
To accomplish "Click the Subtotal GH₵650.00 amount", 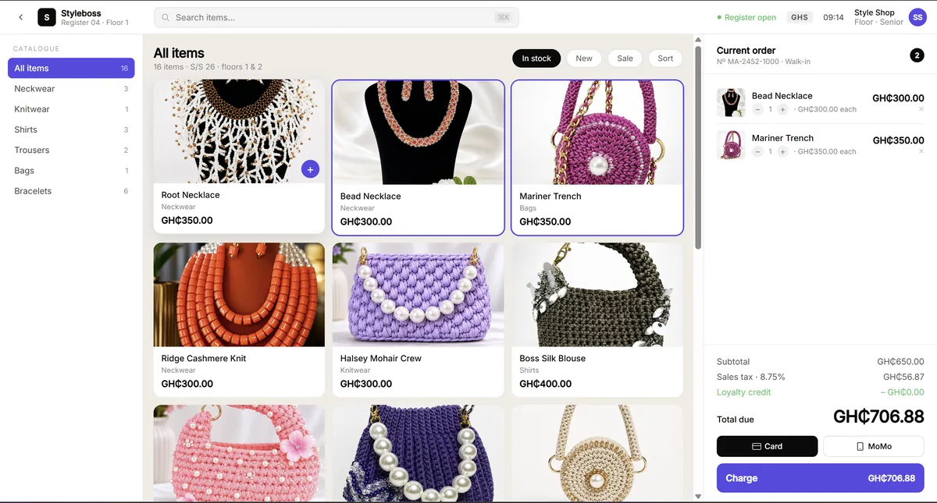I will 900,362.
